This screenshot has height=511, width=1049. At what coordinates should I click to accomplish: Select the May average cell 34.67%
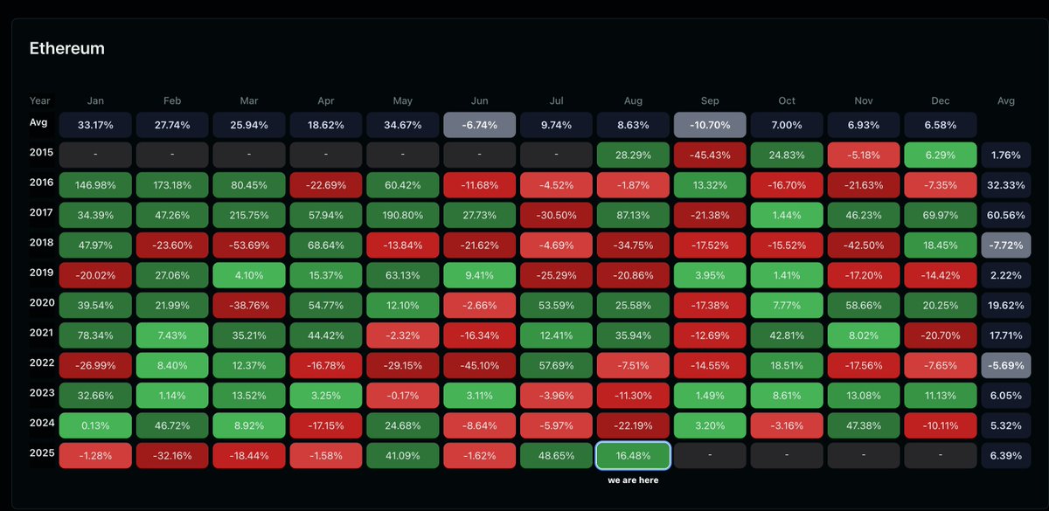[x=403, y=126]
